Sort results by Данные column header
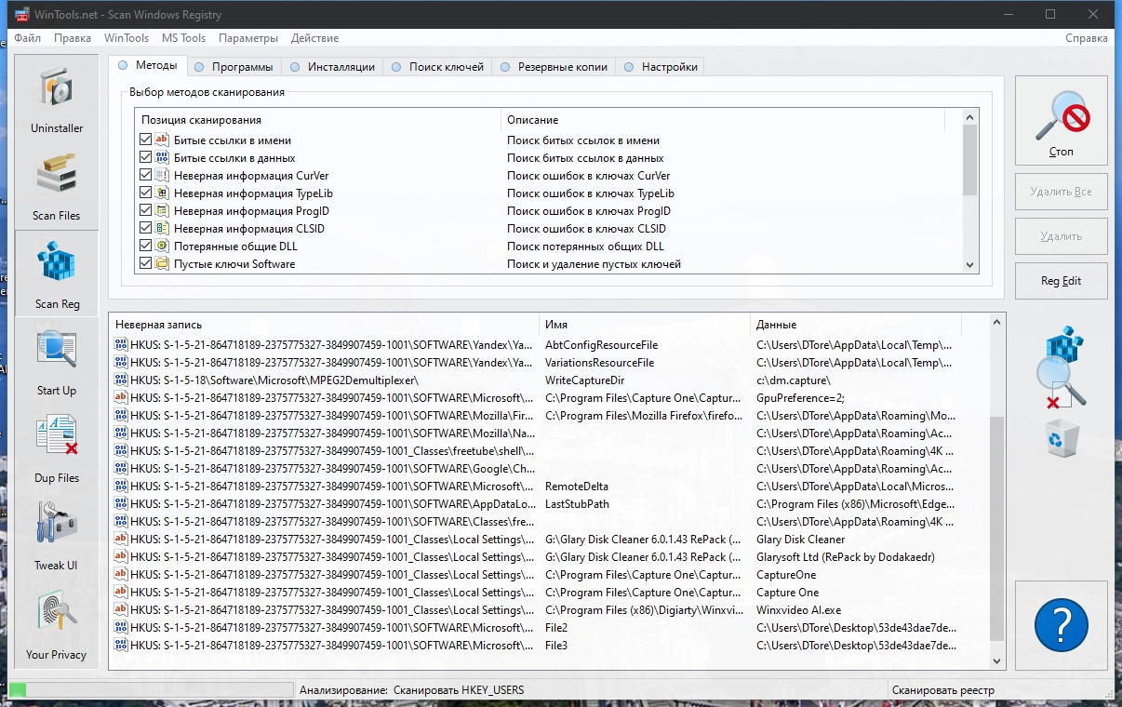The image size is (1122, 707). [x=856, y=325]
